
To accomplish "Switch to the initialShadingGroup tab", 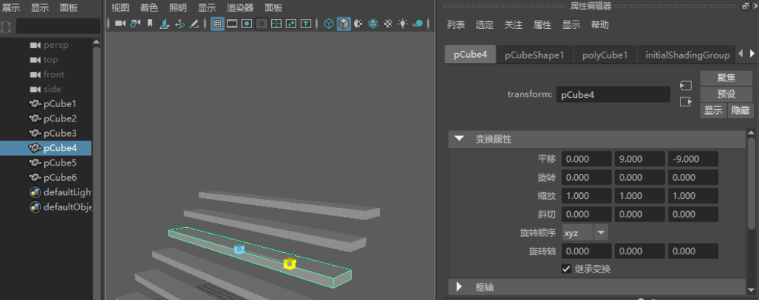I will coord(687,55).
